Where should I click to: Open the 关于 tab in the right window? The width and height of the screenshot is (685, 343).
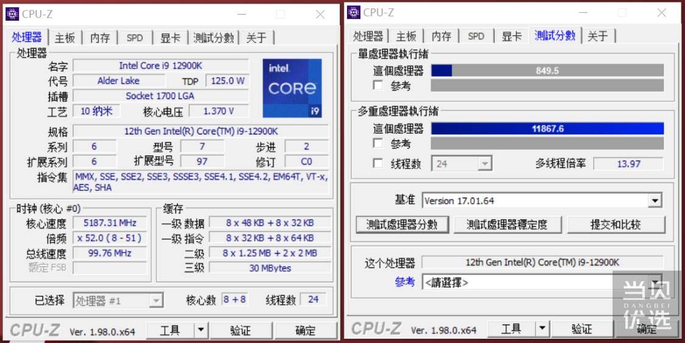(598, 36)
